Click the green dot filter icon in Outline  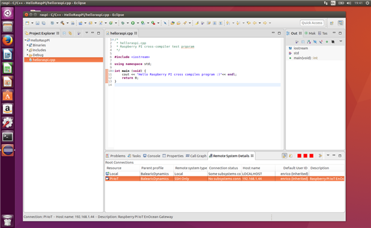point(327,41)
